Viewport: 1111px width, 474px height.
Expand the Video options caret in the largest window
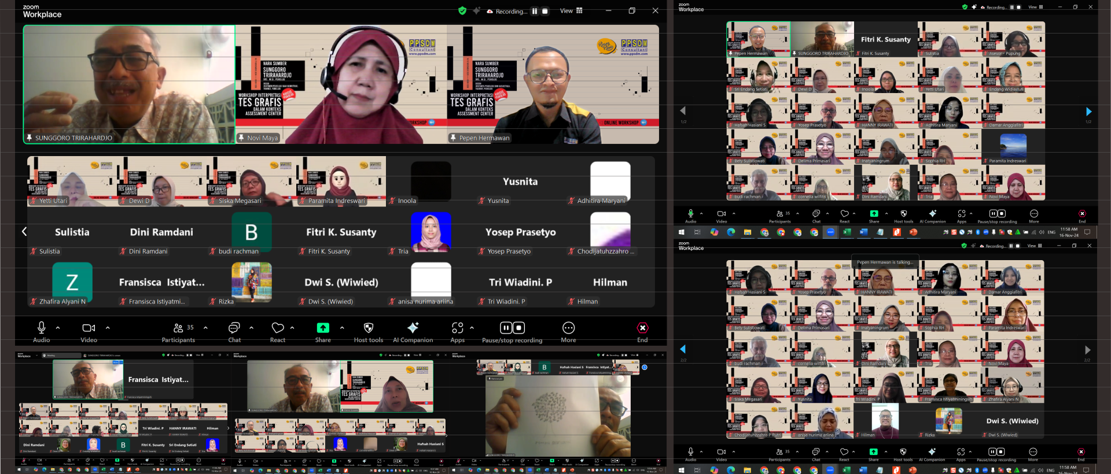pos(108,327)
